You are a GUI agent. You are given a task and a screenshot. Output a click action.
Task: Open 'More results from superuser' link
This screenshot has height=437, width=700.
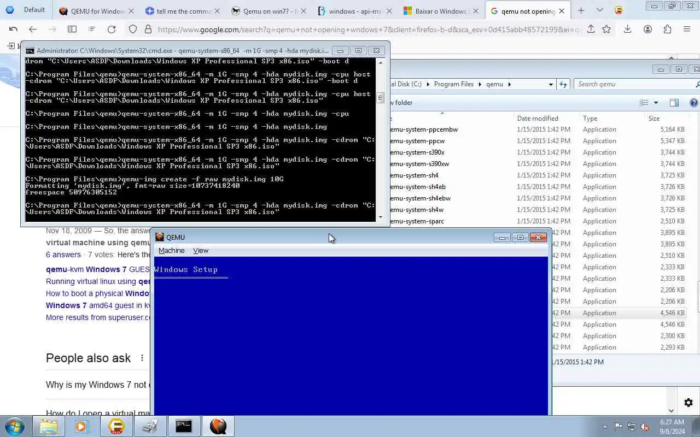coord(98,317)
